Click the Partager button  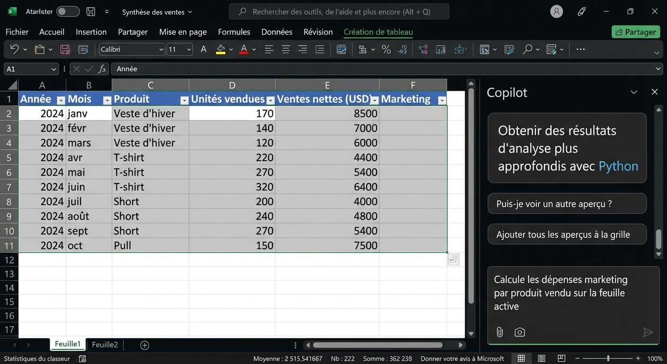pyautogui.click(x=635, y=32)
